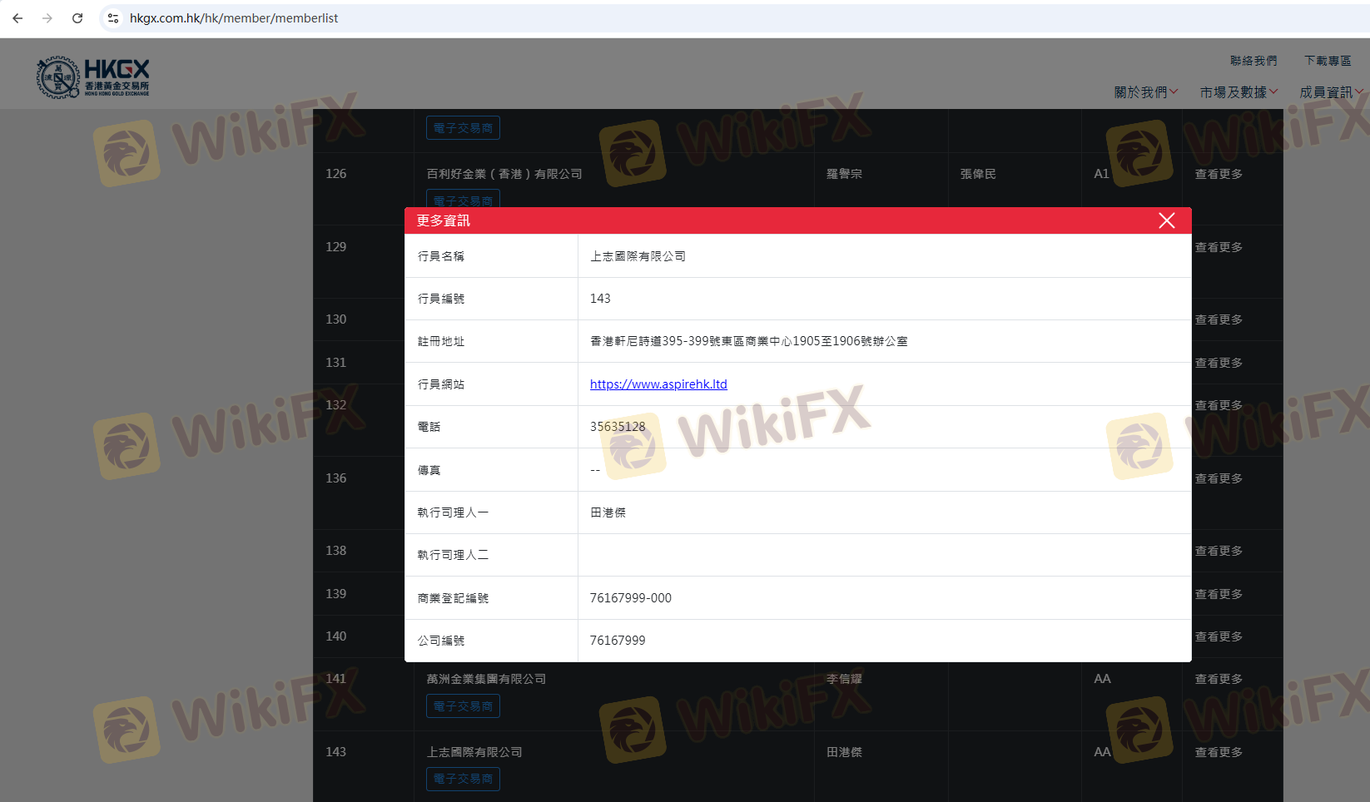Click 電子交易商 tag under 萬洲金業集團有限公司
The height and width of the screenshot is (802, 1370).
(x=463, y=706)
